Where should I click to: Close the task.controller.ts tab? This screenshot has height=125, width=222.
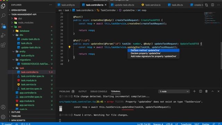coord(105,5)
